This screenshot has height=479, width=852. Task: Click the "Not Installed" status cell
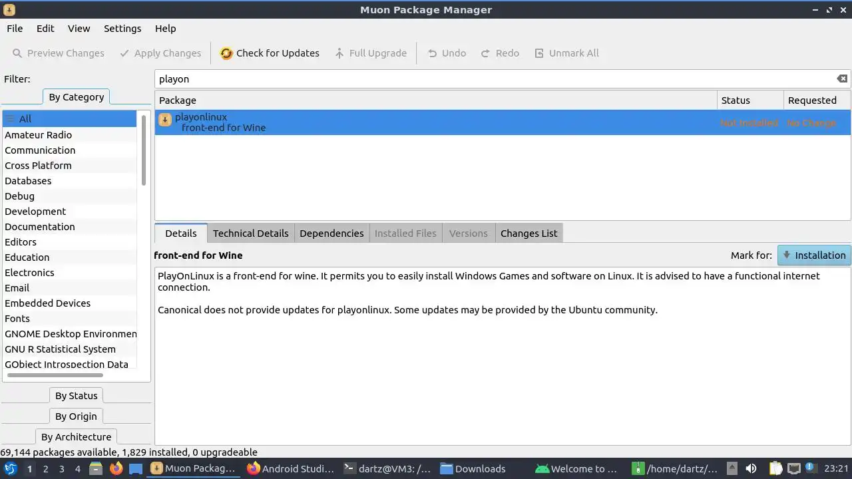(x=749, y=122)
